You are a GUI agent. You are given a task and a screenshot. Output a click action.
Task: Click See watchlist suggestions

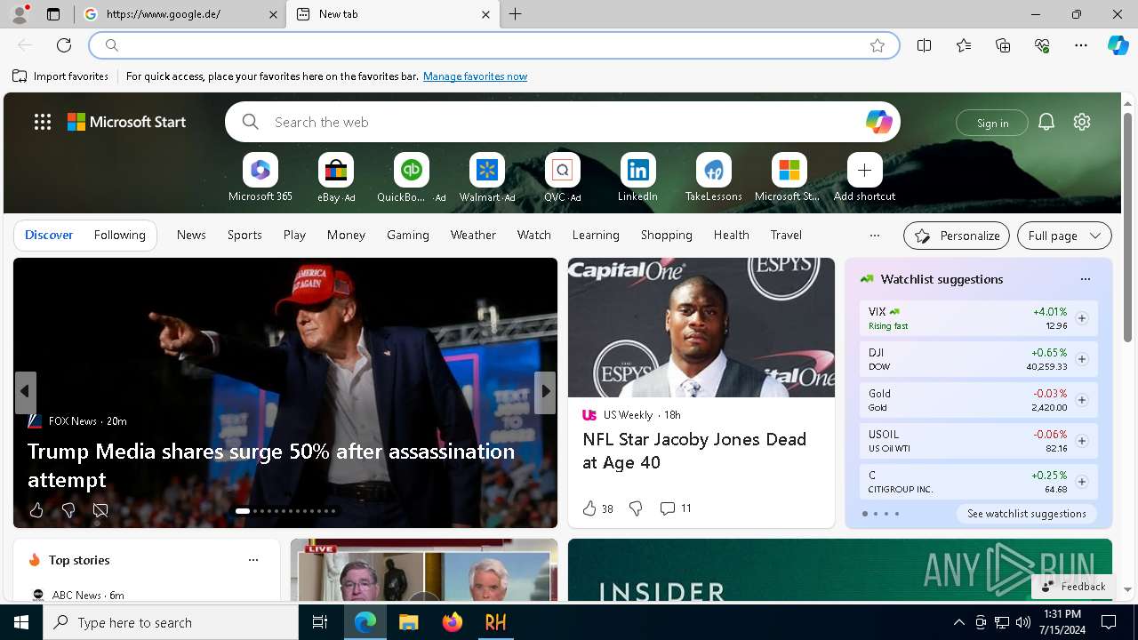[1026, 514]
